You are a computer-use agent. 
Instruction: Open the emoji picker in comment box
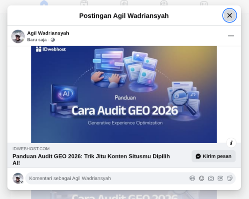202,179
